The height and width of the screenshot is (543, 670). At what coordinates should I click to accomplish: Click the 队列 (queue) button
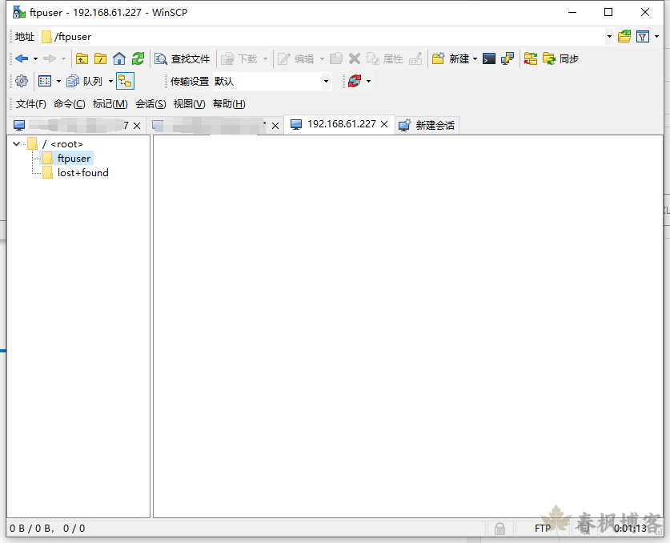(85, 81)
